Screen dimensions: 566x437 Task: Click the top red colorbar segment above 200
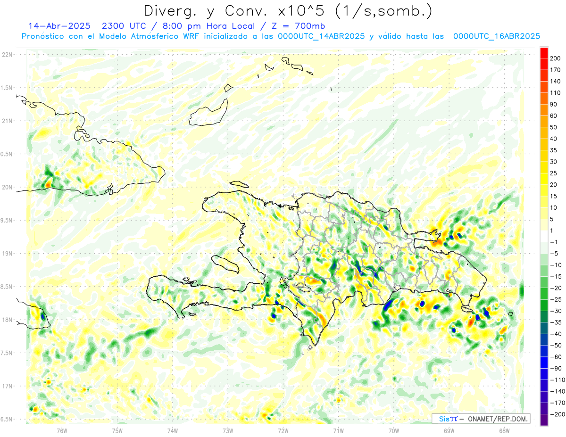[x=544, y=53]
